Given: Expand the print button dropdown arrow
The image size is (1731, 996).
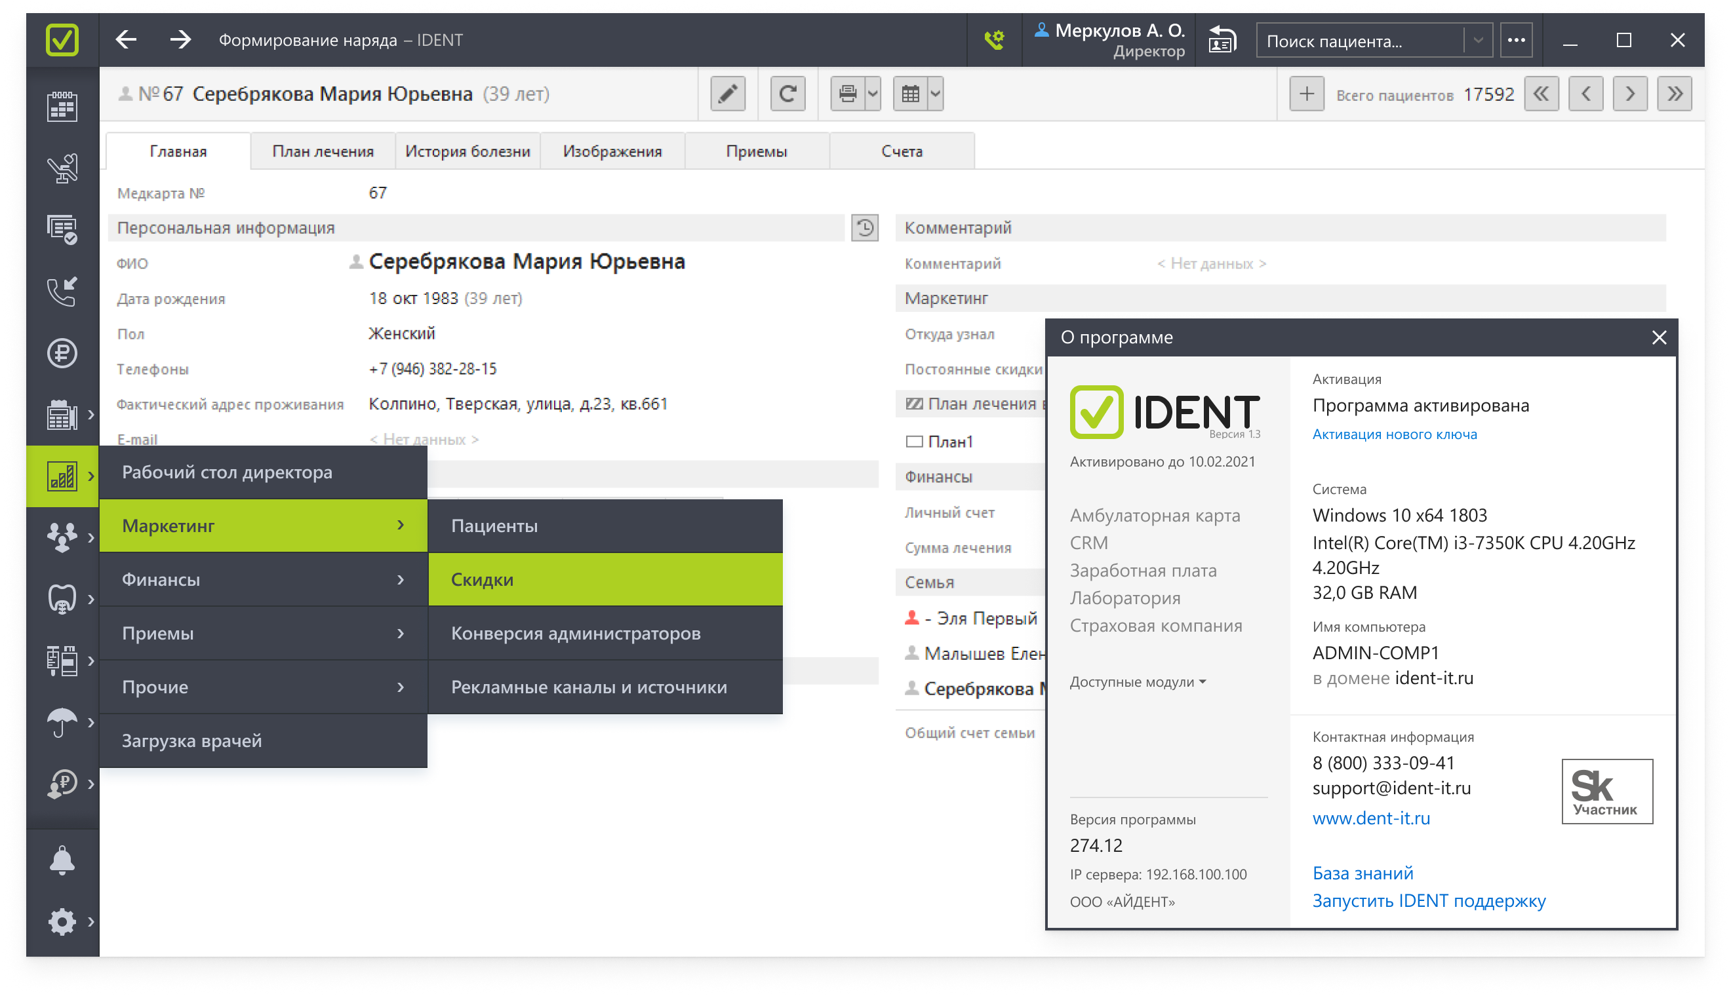Looking at the screenshot, I should click(873, 94).
